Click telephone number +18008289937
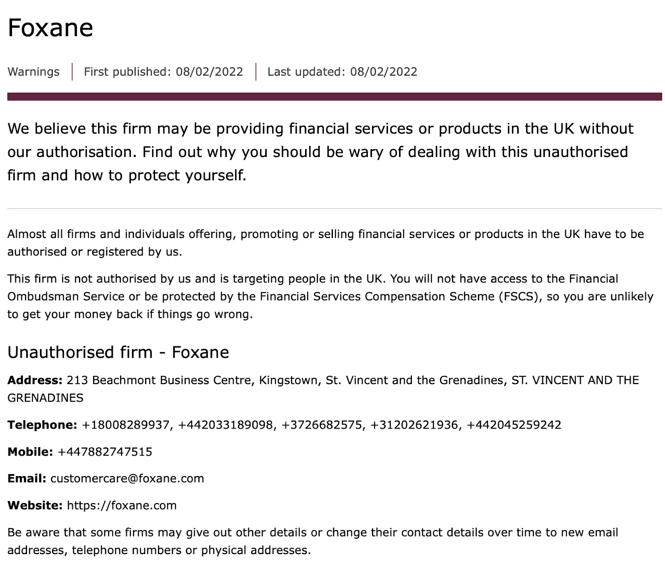 (126, 425)
